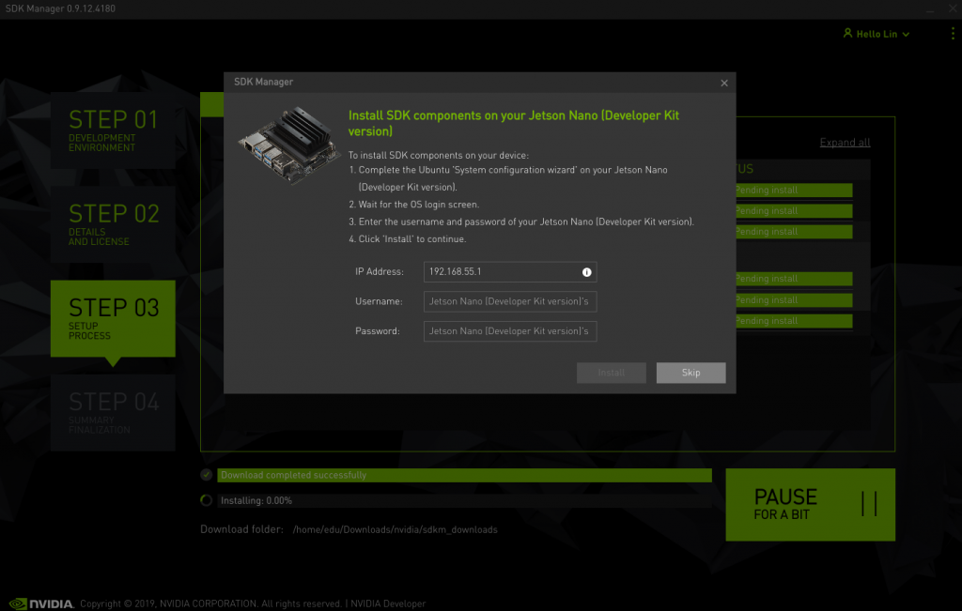Click the copyright 2019 NVIDIA Corporation text

coord(210,603)
